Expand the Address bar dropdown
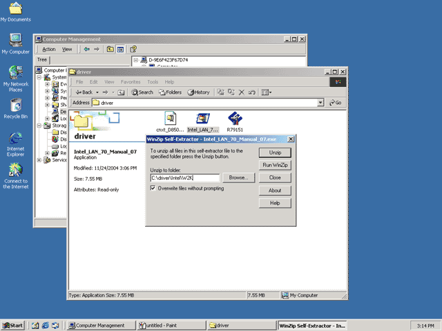 click(x=320, y=103)
